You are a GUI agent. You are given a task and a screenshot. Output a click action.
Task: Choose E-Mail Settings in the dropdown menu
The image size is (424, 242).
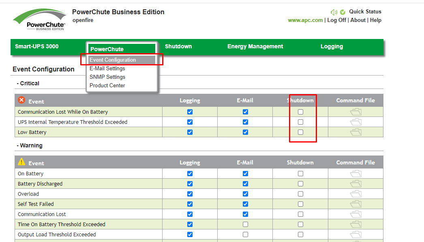(107, 68)
